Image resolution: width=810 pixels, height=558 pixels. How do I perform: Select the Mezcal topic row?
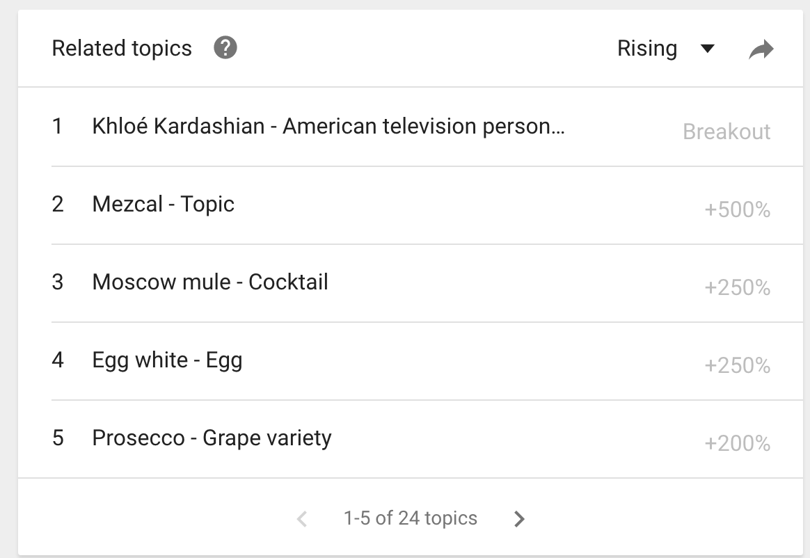163,205
